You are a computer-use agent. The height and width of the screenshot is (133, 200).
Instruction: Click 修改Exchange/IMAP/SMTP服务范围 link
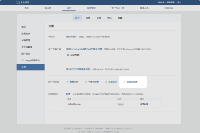[x=84, y=49]
